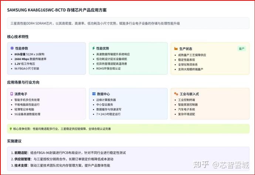Select the 高速数据传输提升系统响应 item

113,54
